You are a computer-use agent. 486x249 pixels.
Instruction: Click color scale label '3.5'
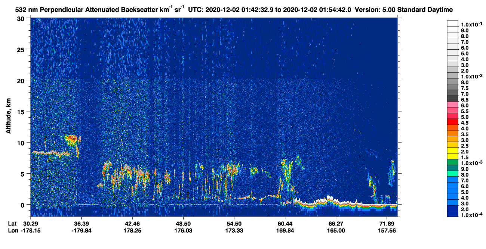coord(465,134)
